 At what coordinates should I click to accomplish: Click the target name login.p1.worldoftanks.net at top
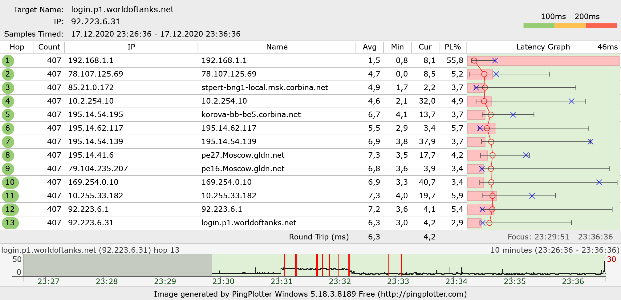tap(122, 10)
